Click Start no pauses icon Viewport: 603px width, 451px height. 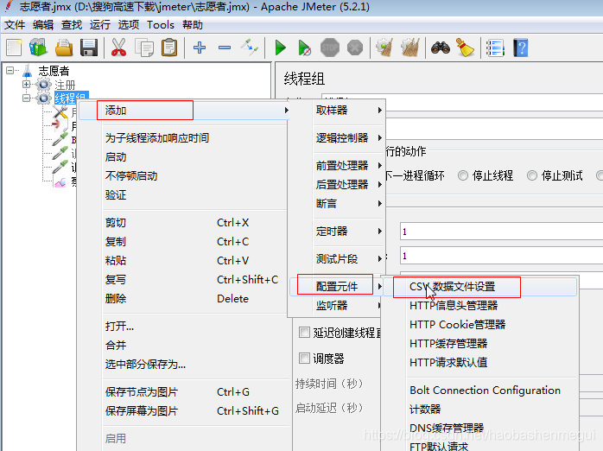[x=305, y=48]
